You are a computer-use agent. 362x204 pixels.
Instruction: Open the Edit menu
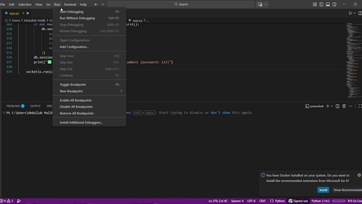click(12, 4)
